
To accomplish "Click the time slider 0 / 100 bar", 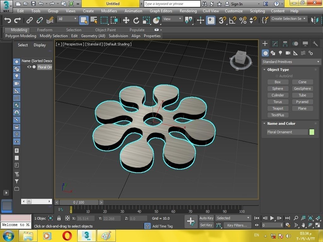I will tap(79, 202).
